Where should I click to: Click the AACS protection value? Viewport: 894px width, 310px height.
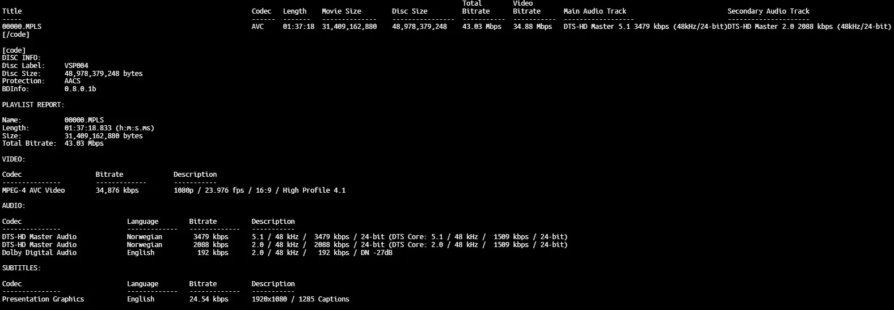pyautogui.click(x=72, y=81)
